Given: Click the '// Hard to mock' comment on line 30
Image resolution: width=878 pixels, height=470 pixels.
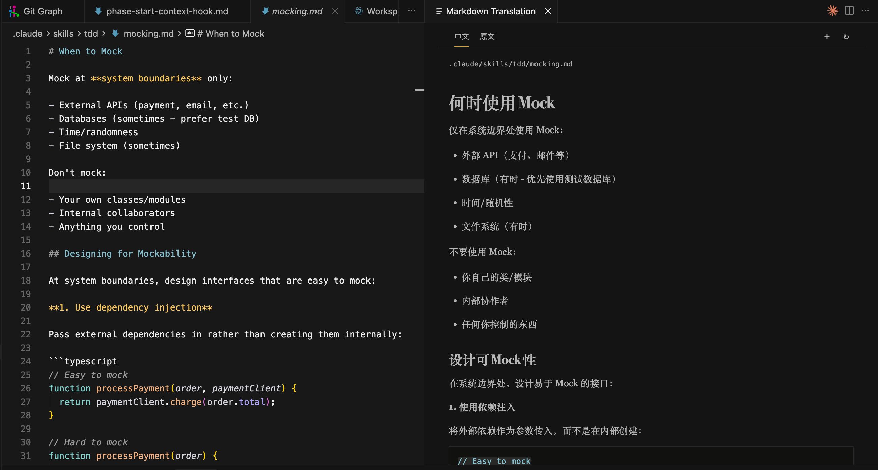Looking at the screenshot, I should click(x=88, y=442).
